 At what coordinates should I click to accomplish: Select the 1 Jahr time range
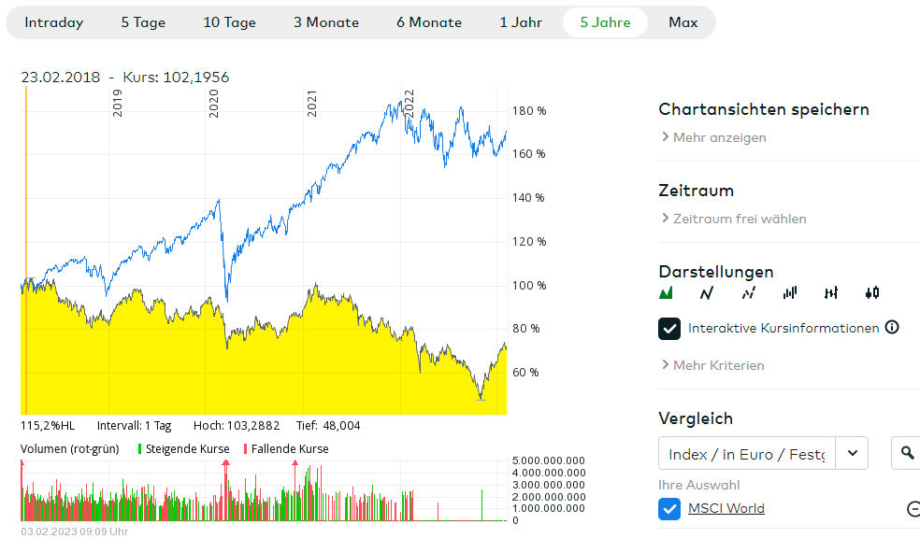[x=521, y=22]
